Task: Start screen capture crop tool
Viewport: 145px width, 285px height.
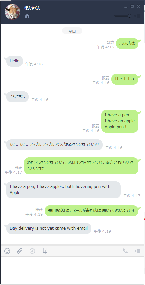Action: click(44, 251)
